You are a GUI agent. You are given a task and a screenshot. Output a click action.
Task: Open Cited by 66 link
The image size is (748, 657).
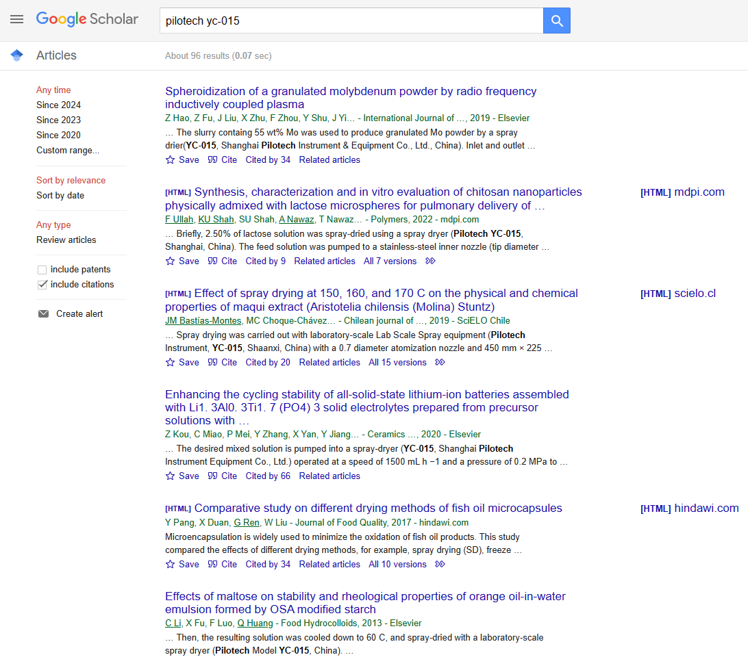click(268, 476)
